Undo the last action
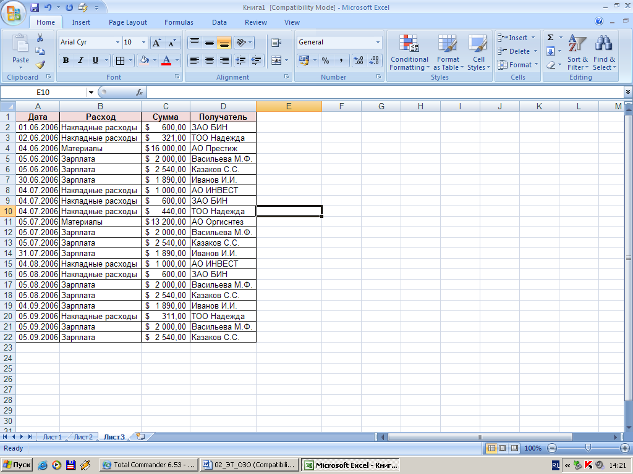This screenshot has width=633, height=474. coord(48,7)
